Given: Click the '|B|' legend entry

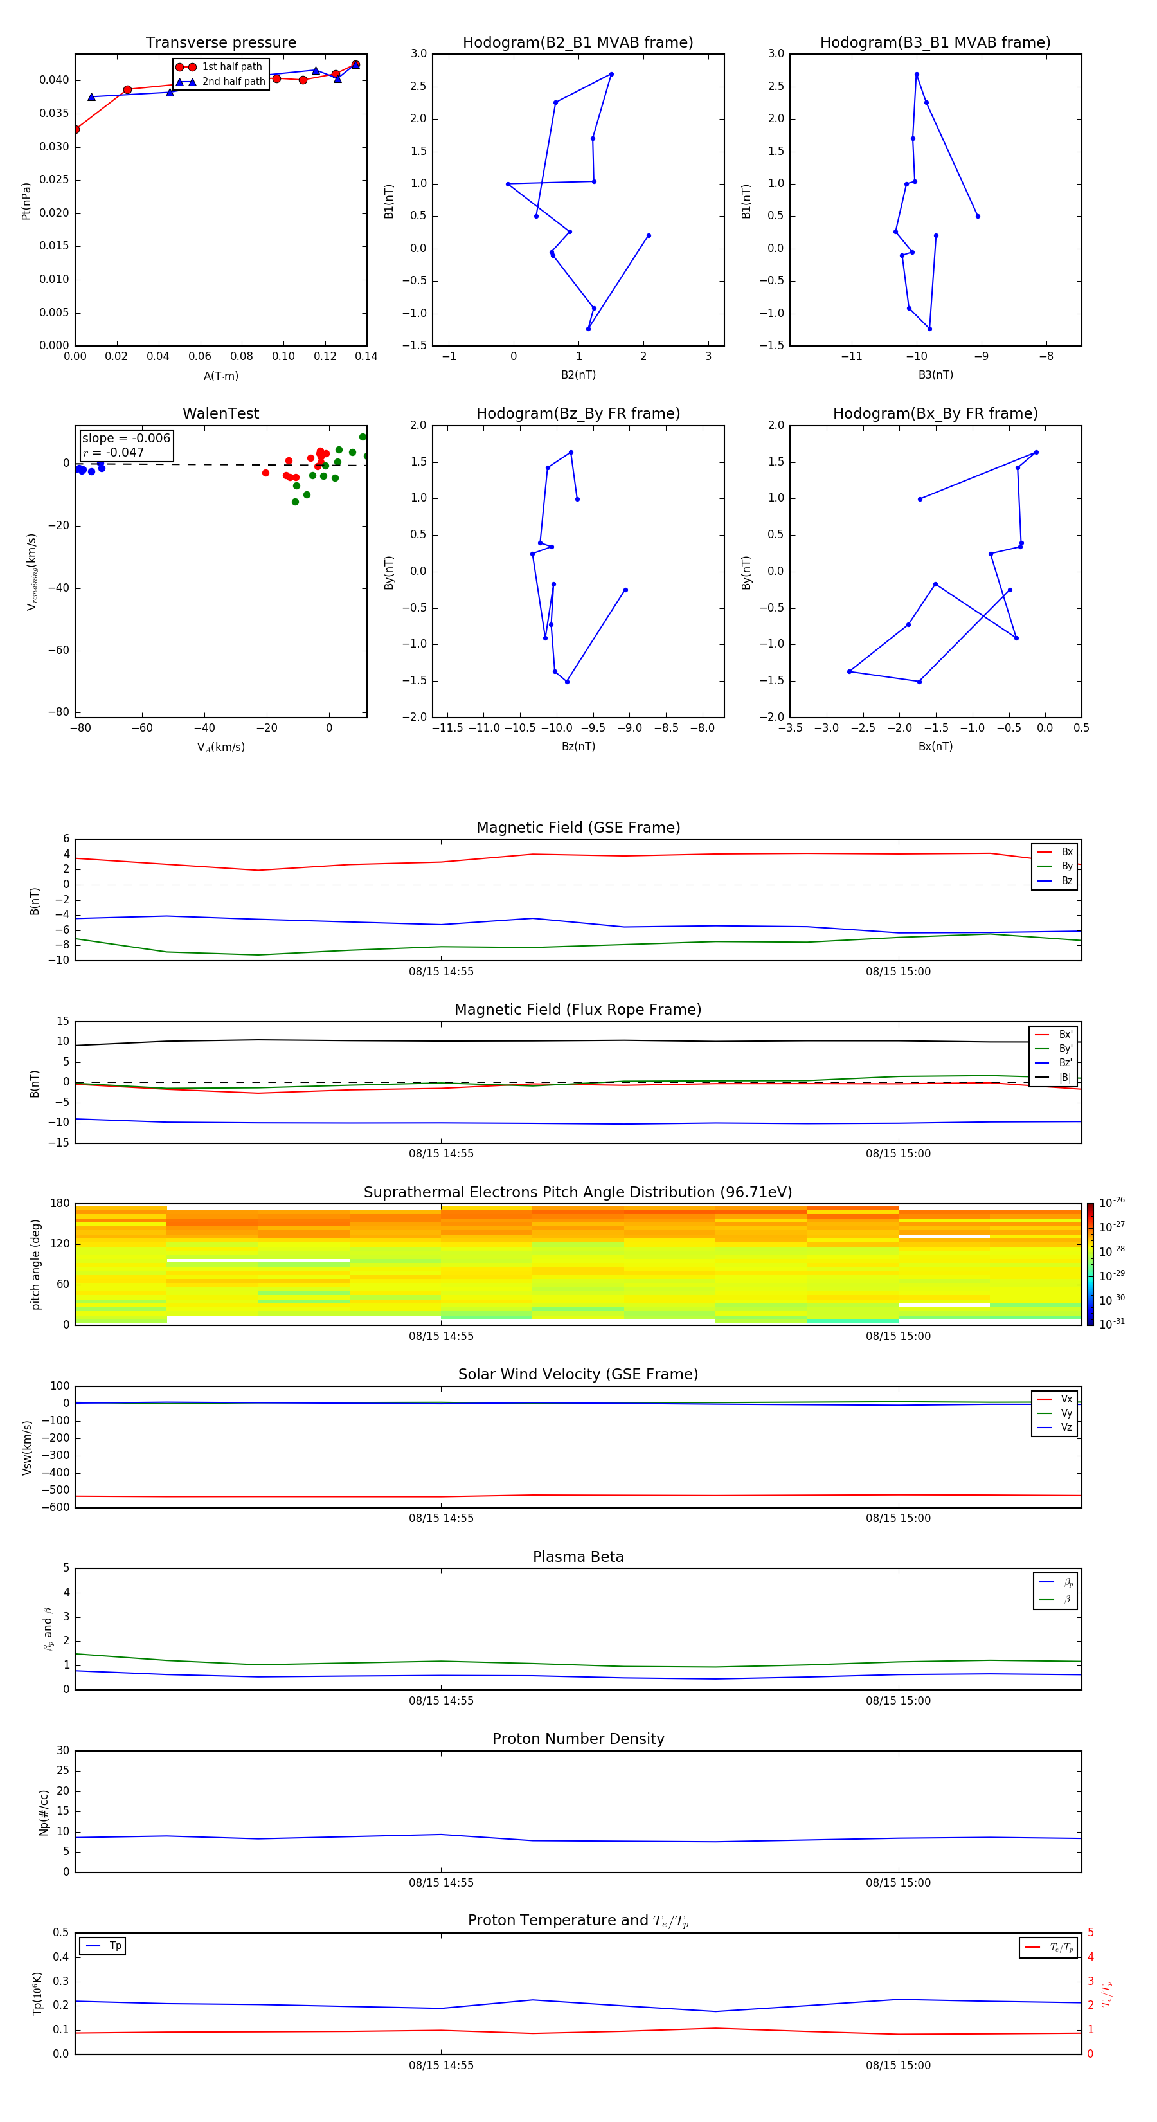Looking at the screenshot, I should coord(1054,1078).
